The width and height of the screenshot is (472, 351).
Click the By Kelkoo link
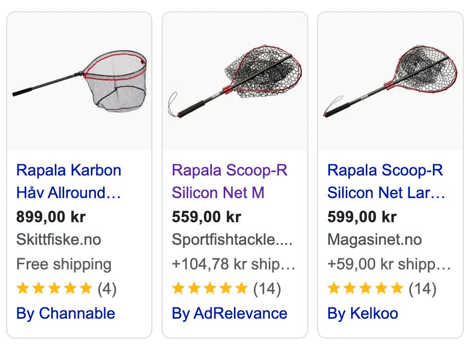tap(363, 313)
